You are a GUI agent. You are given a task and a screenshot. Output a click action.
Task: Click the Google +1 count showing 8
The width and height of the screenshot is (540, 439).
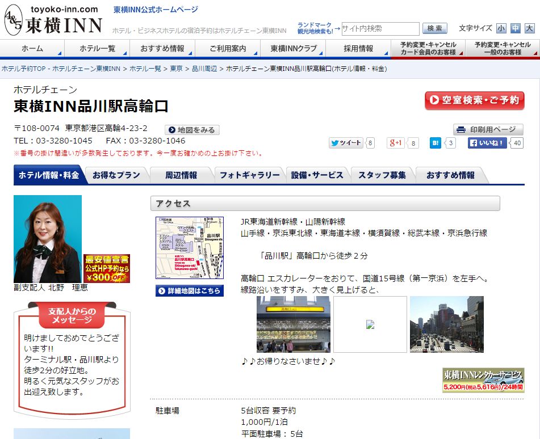click(413, 143)
